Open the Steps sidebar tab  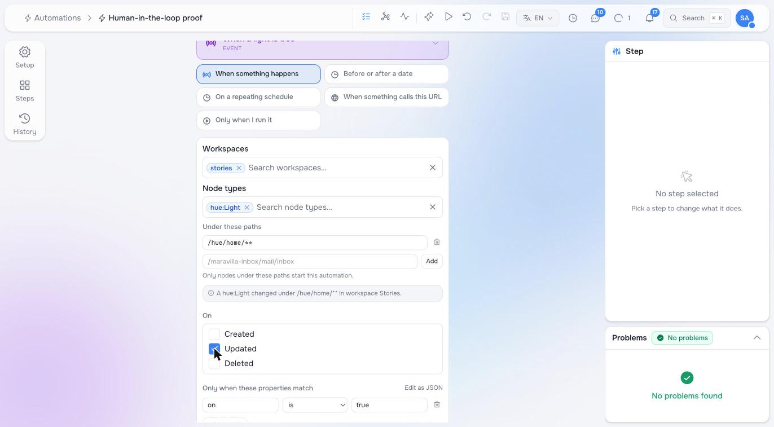click(25, 91)
